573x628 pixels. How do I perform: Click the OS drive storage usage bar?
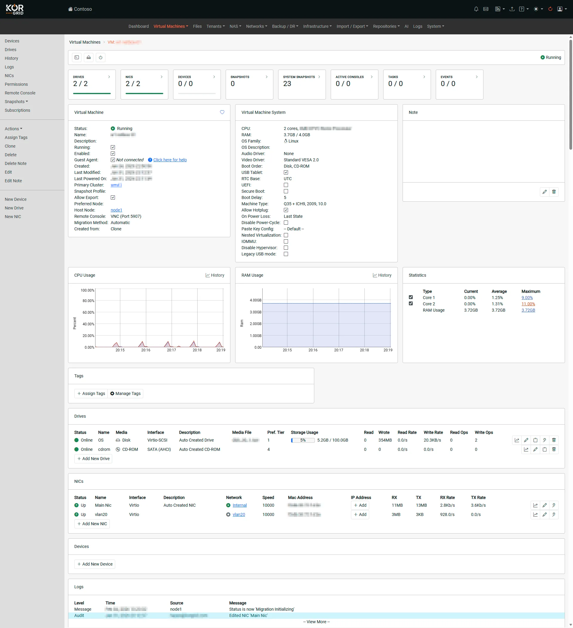(x=303, y=440)
